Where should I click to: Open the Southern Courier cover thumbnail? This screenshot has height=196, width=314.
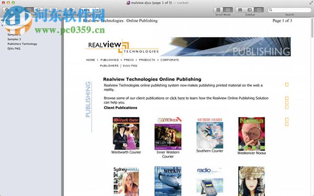tap(210, 133)
